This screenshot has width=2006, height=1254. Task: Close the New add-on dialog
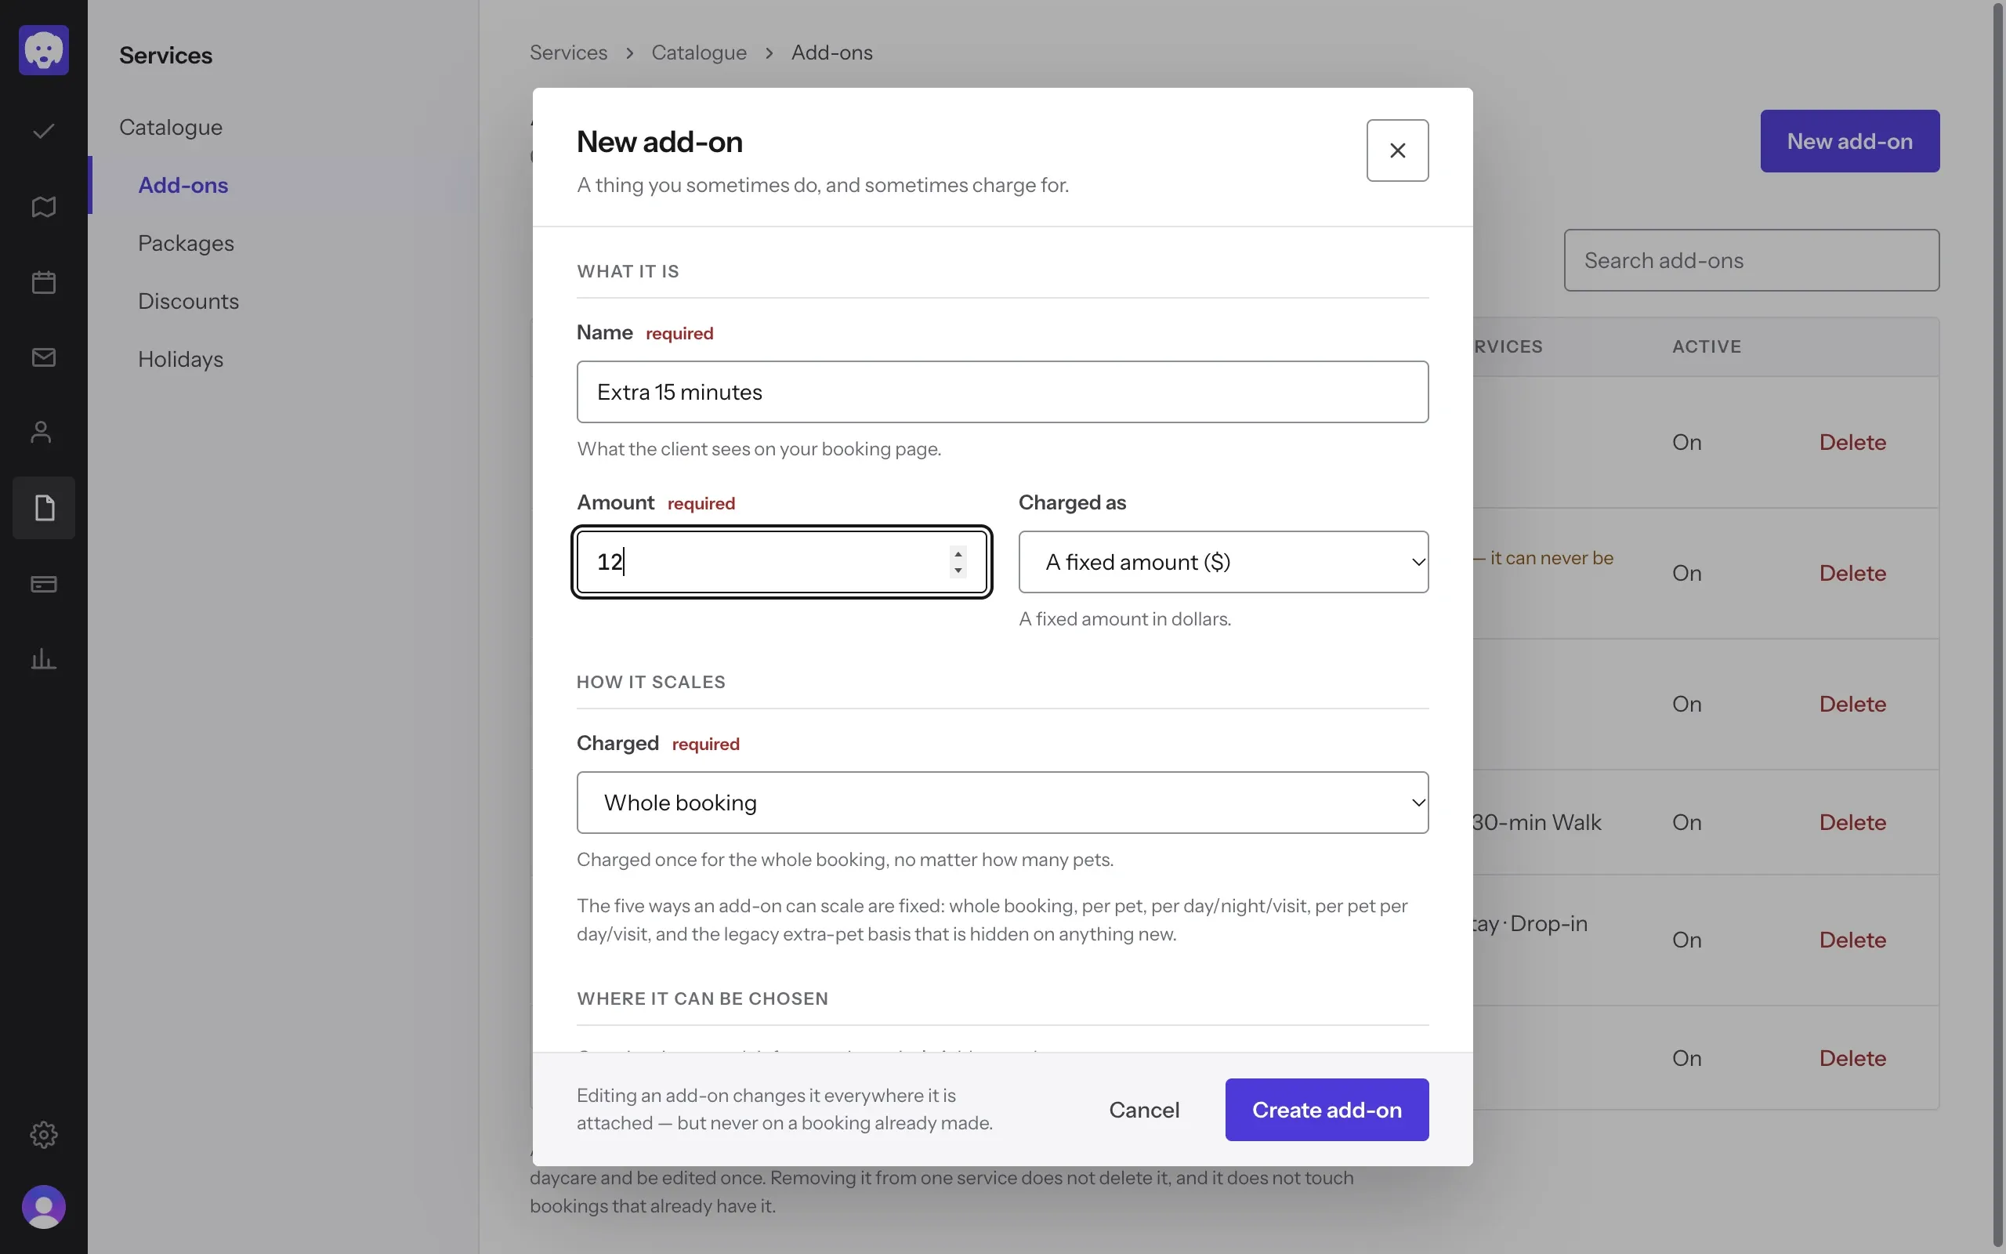(1398, 150)
